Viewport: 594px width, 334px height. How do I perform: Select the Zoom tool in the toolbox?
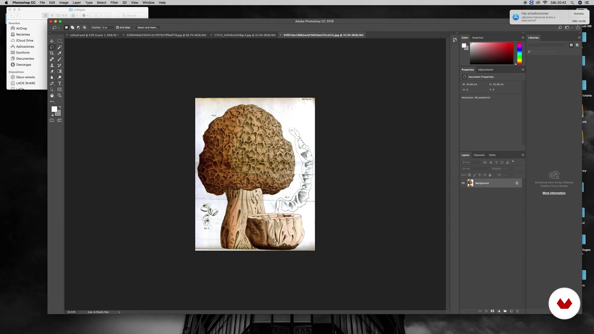(59, 96)
